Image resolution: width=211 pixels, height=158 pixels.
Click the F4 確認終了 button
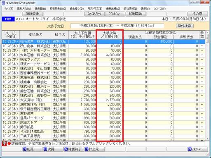coord(74,149)
